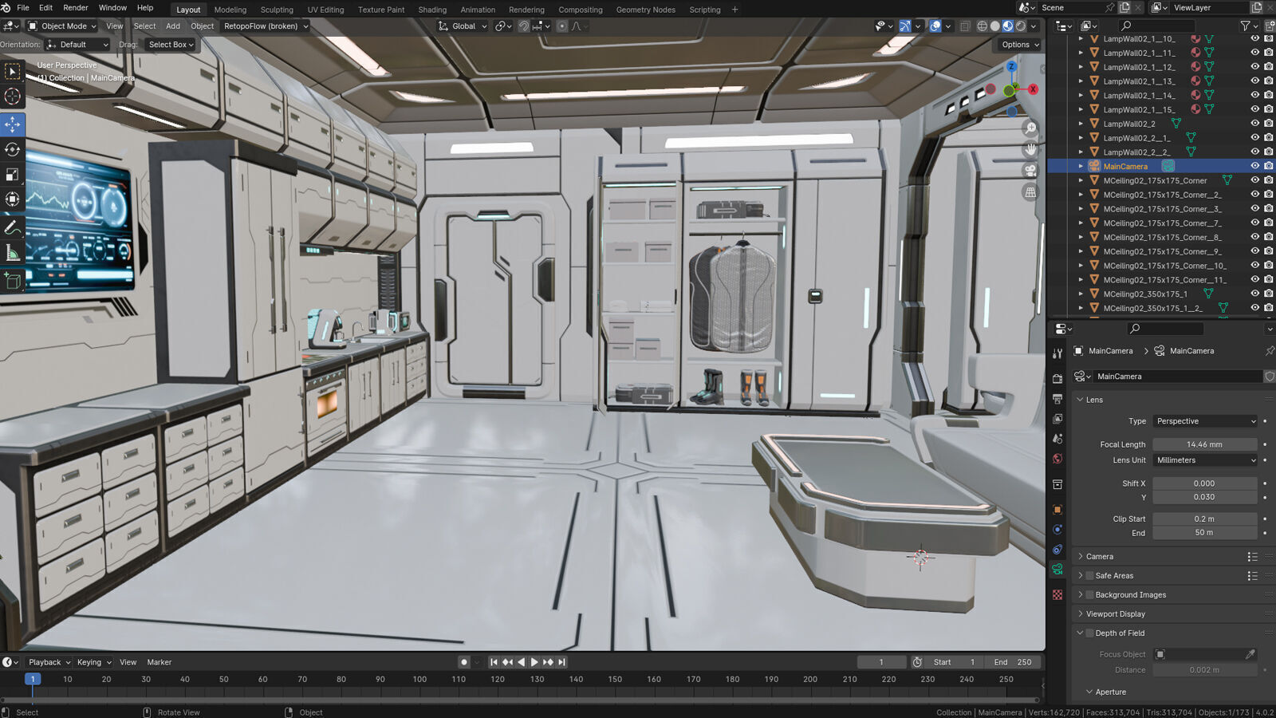Image resolution: width=1276 pixels, height=718 pixels.
Task: Select the Transform tool
Action: (13, 199)
